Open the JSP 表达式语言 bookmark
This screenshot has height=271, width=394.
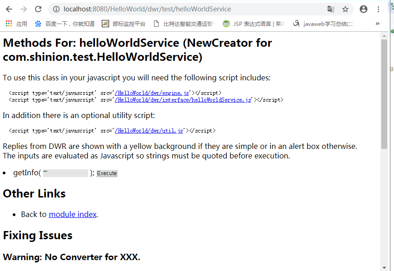click(x=254, y=24)
